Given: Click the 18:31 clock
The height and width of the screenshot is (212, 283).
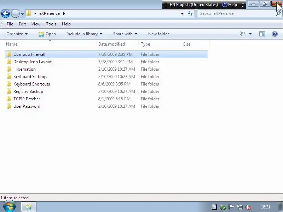Looking at the screenshot, I should 266,207.
